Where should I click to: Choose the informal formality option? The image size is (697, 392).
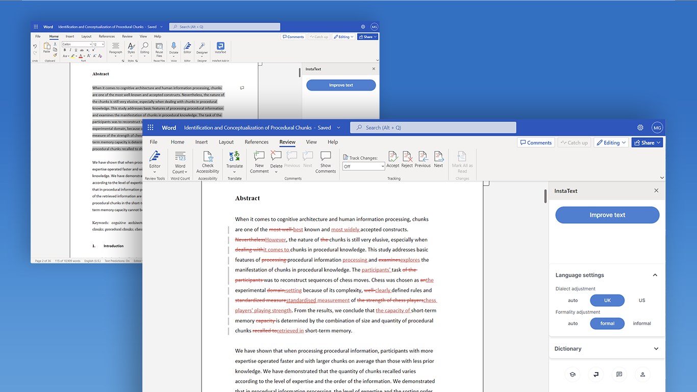tap(642, 323)
